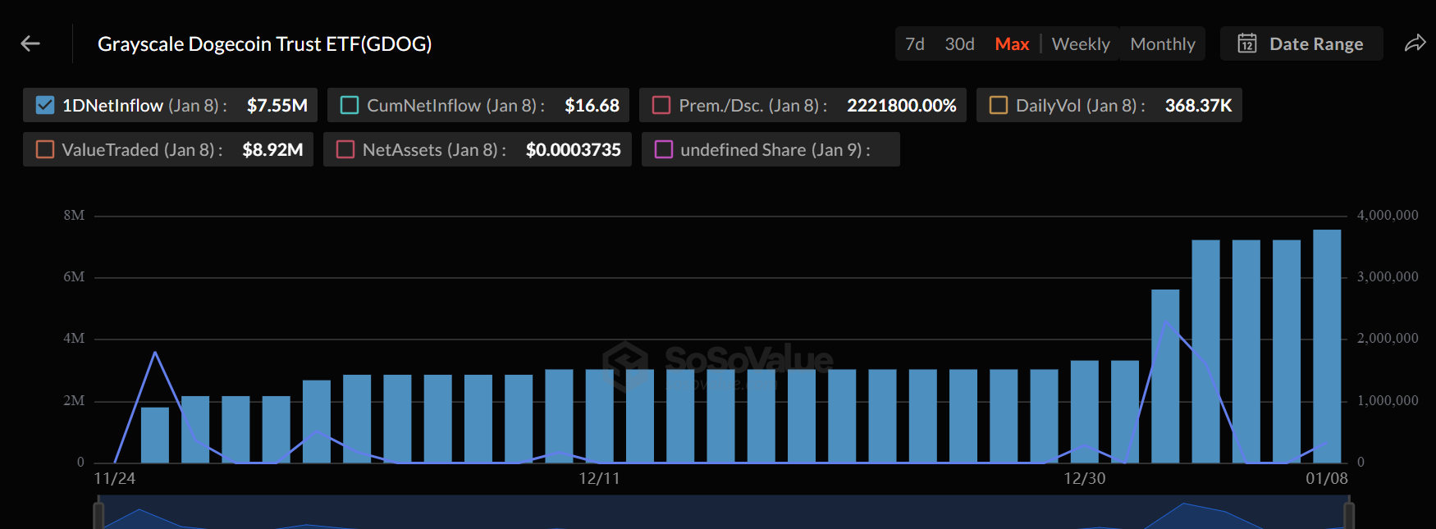
Task: Click the first bar after 11/24
Action: click(155, 435)
